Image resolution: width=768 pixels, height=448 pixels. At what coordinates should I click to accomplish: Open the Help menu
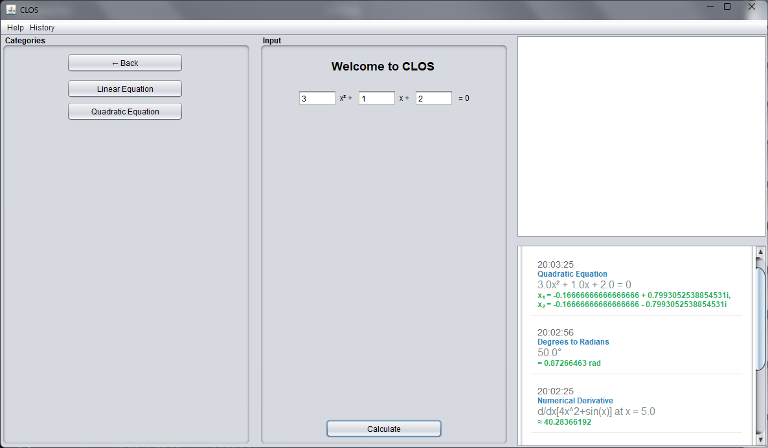pyautogui.click(x=15, y=27)
